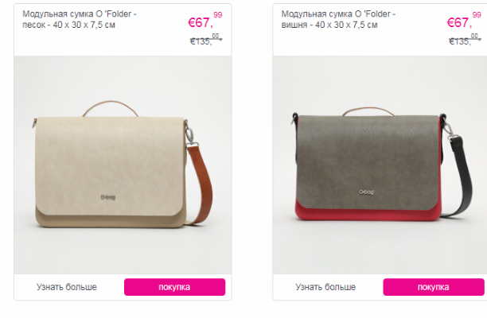Click the €67,99 sale price of cherry bag
Screen dimensions: 487x318
point(464,20)
